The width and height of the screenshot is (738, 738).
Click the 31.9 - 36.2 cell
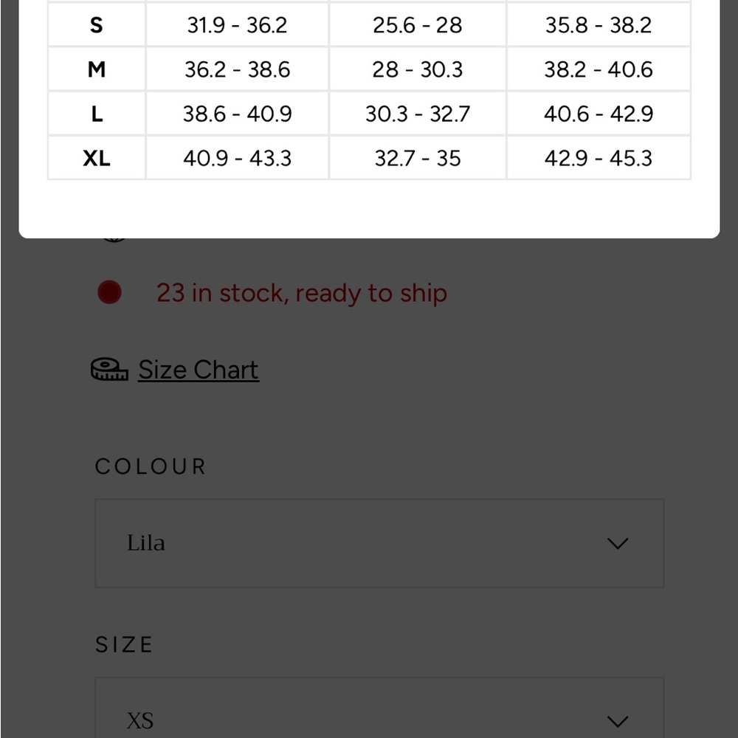coord(237,25)
